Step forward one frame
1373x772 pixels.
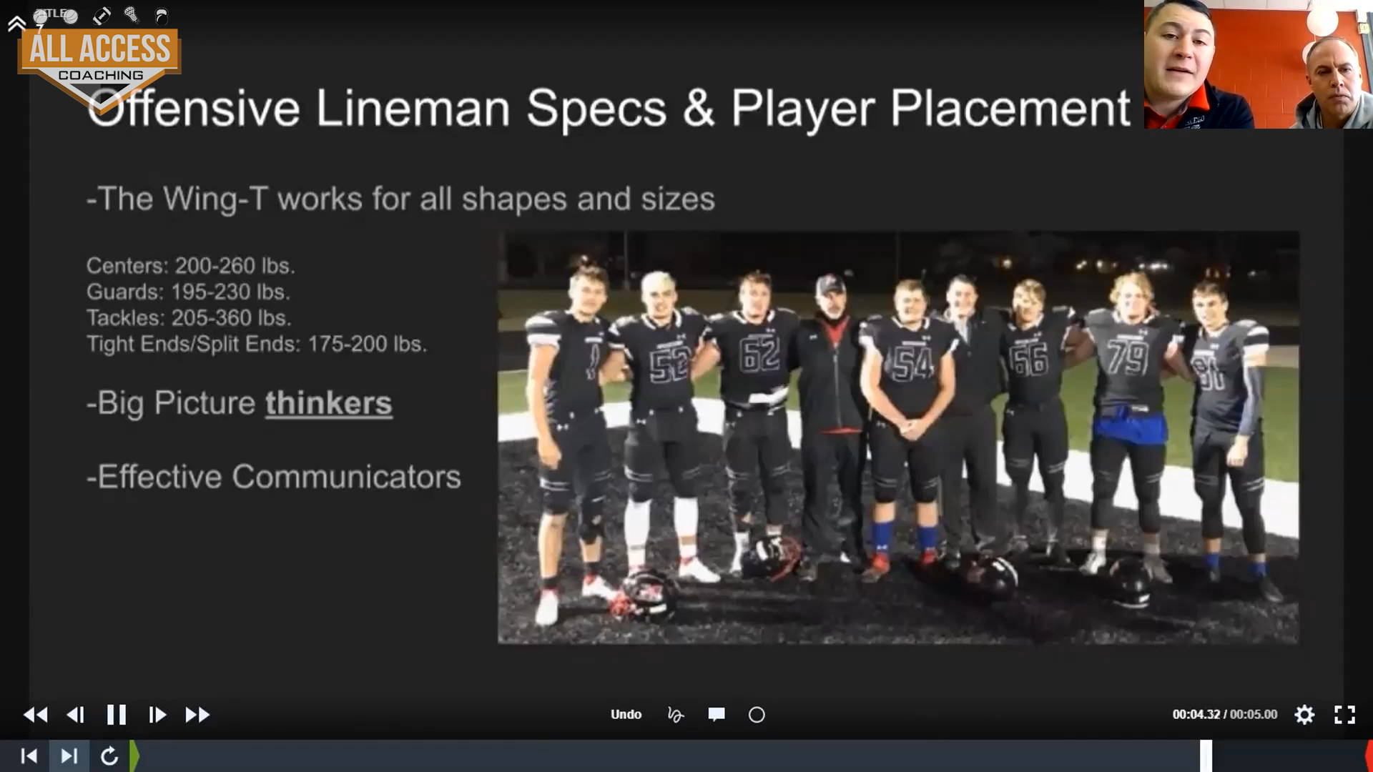pos(157,715)
